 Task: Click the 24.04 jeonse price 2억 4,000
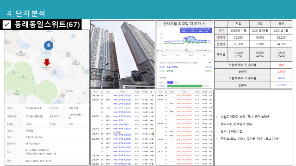coord(186,95)
